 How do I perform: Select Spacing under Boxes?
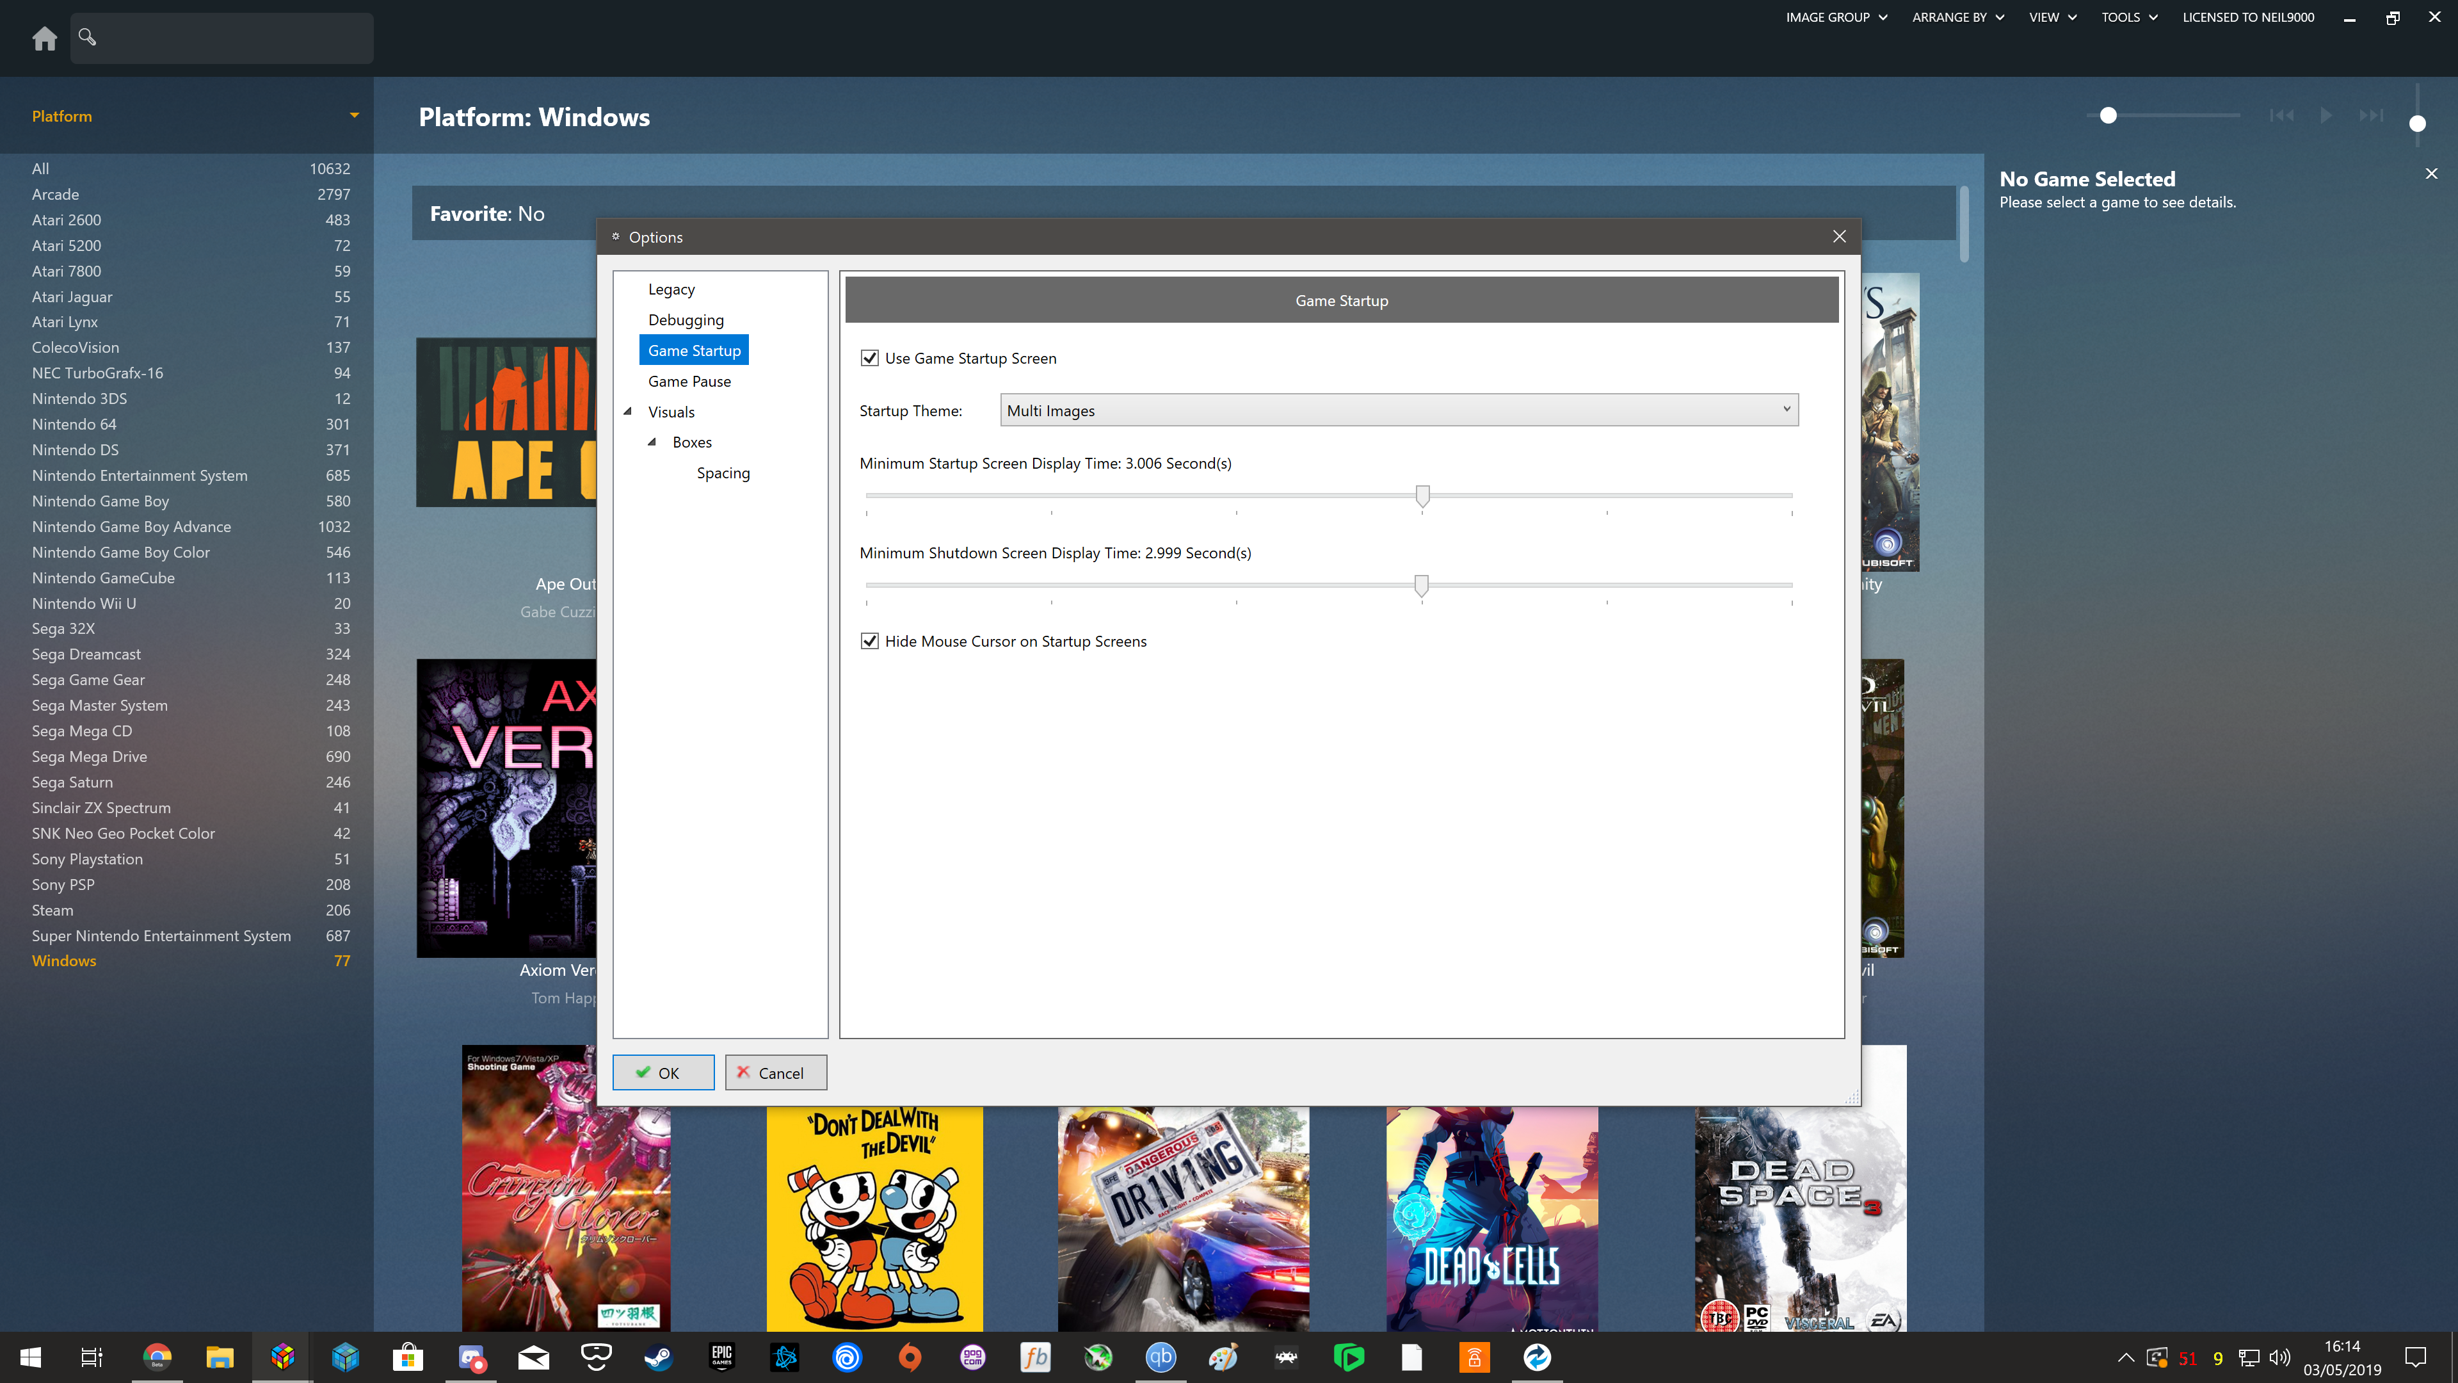[x=723, y=473]
